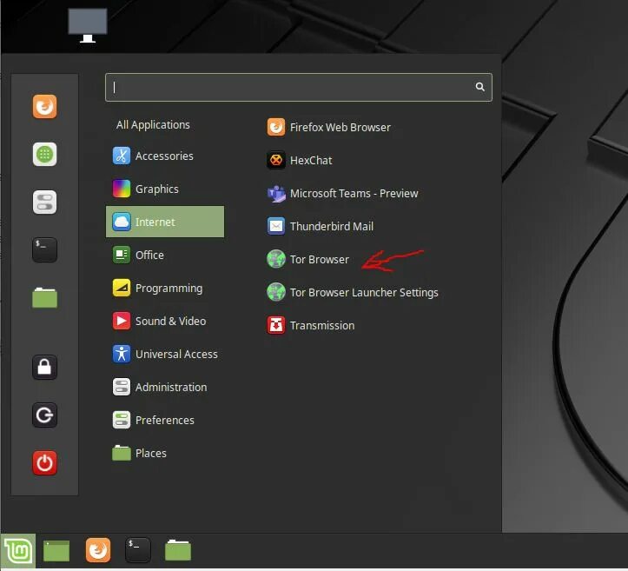
Task: Select the Universal Access category
Action: coord(165,354)
